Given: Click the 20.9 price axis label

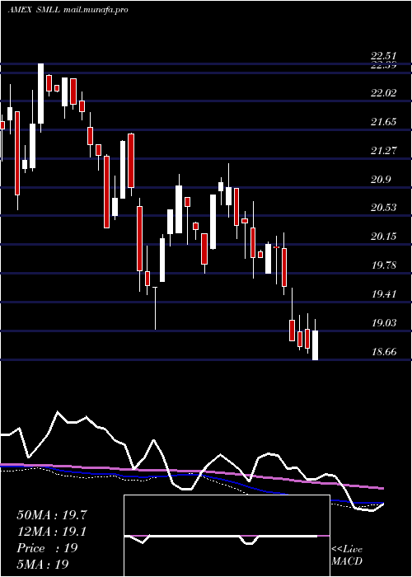Looking at the screenshot, I should coord(381,180).
